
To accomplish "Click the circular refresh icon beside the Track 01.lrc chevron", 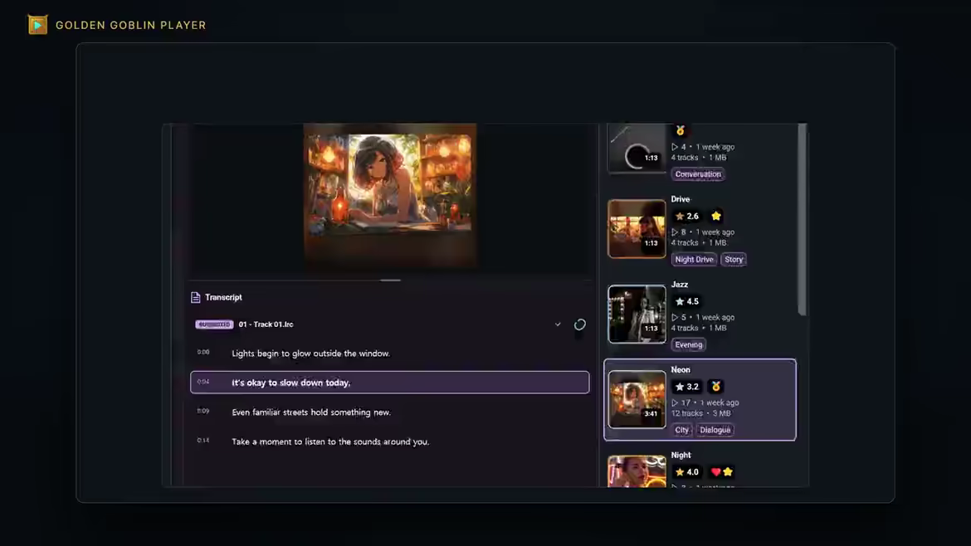I will (579, 324).
